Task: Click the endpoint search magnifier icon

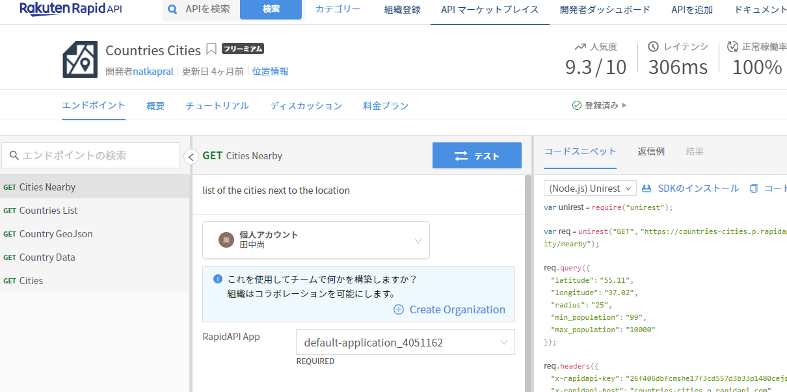Action: click(x=14, y=155)
